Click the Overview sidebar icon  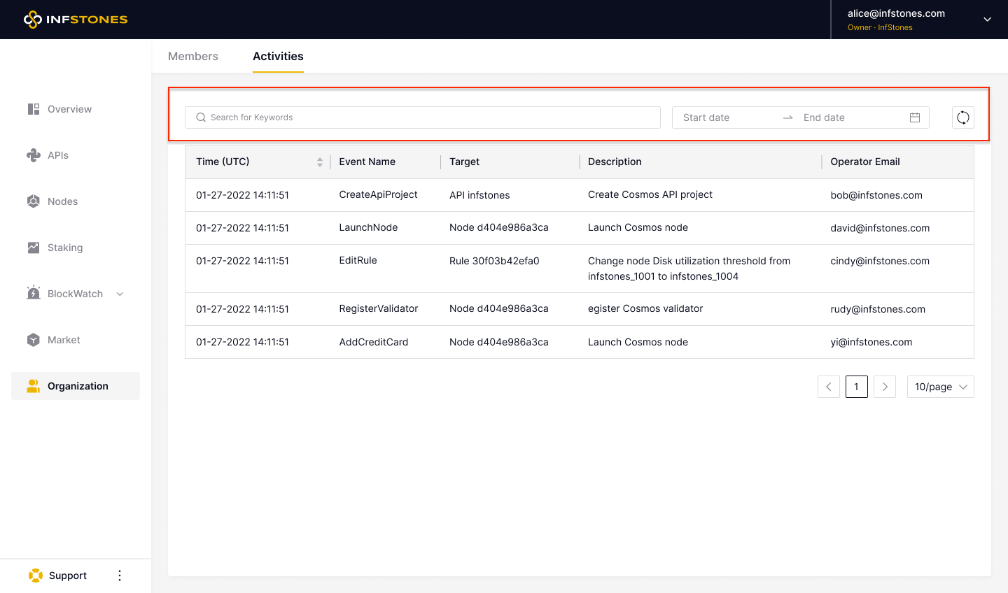pos(34,109)
